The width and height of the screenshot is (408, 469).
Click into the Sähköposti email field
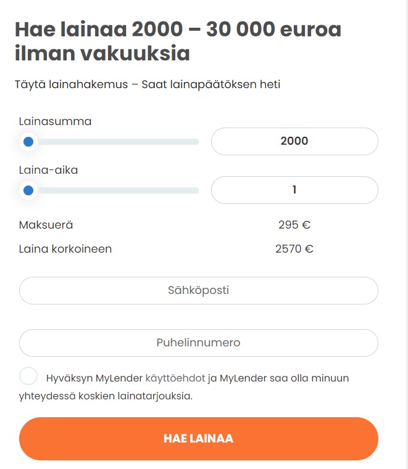[x=199, y=290]
